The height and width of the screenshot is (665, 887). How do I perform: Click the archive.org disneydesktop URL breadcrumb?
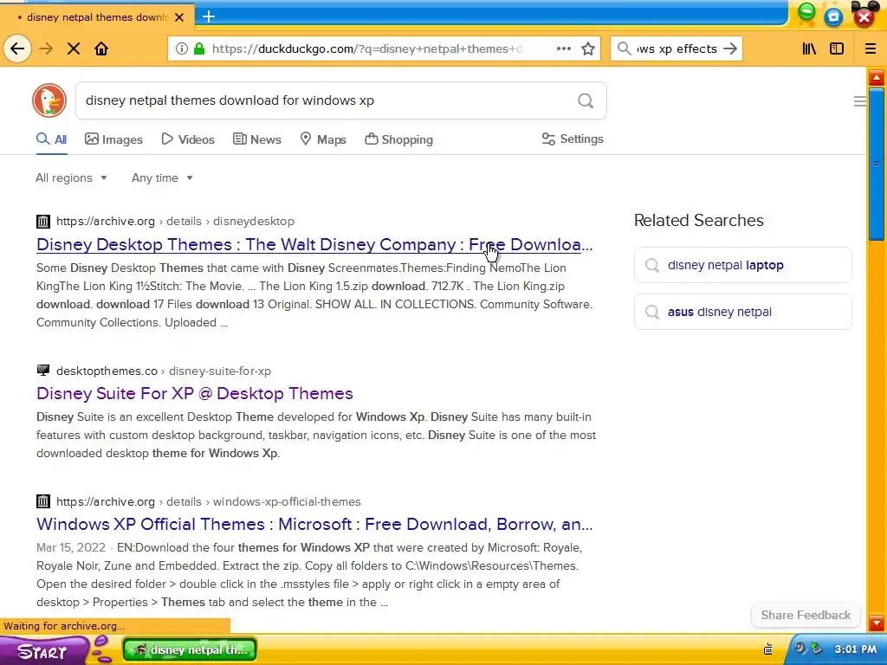[x=175, y=221]
